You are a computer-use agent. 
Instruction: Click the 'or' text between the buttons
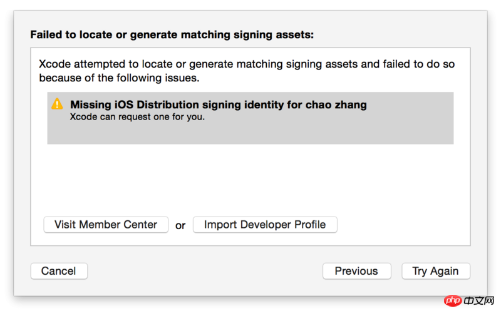(x=180, y=225)
